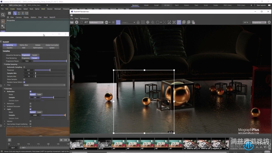Viewport: 272px width, 153px height.
Task: Start the Redshift render with play icon
Action: coord(77,22)
